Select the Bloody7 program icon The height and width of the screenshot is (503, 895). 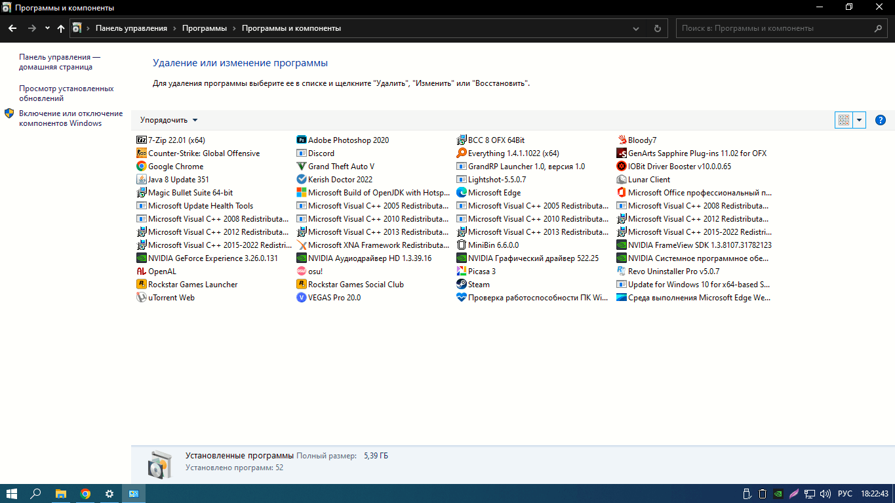pyautogui.click(x=622, y=140)
